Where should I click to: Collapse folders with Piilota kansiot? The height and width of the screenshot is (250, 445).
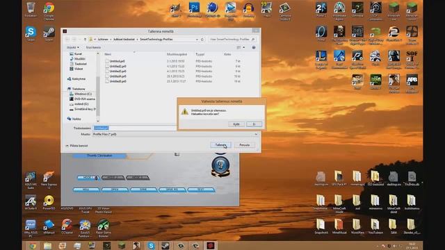(77, 146)
